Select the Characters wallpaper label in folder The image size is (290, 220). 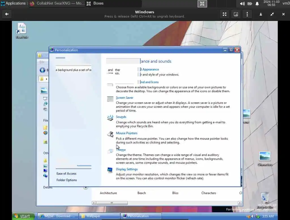coord(209,193)
